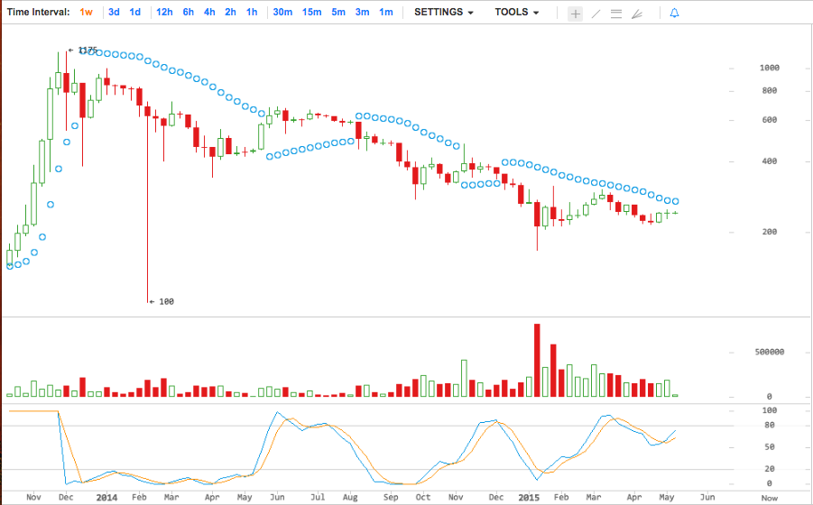This screenshot has width=813, height=505.
Task: Click the Time Interval label
Action: pos(39,12)
